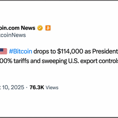
Task: Click the word controls in the tweet
Action: [x=108, y=61]
